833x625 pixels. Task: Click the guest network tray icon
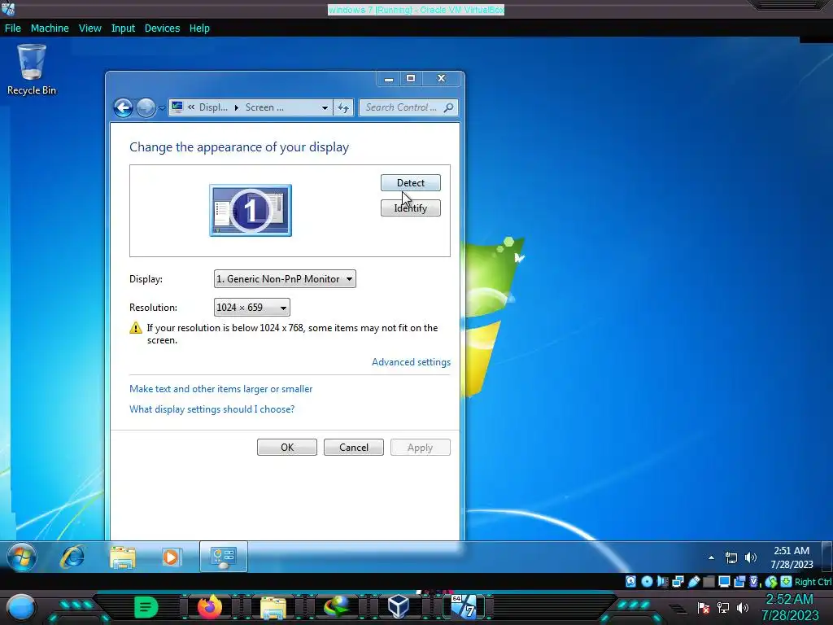731,557
